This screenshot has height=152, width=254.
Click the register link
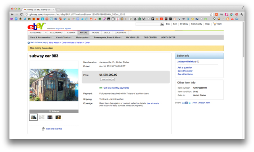[x=68, y=28]
